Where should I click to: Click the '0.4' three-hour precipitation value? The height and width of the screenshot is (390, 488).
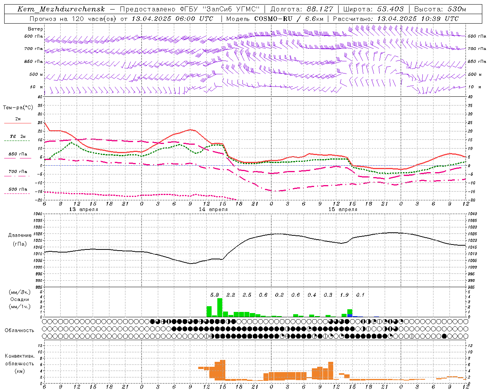pos(312,295)
